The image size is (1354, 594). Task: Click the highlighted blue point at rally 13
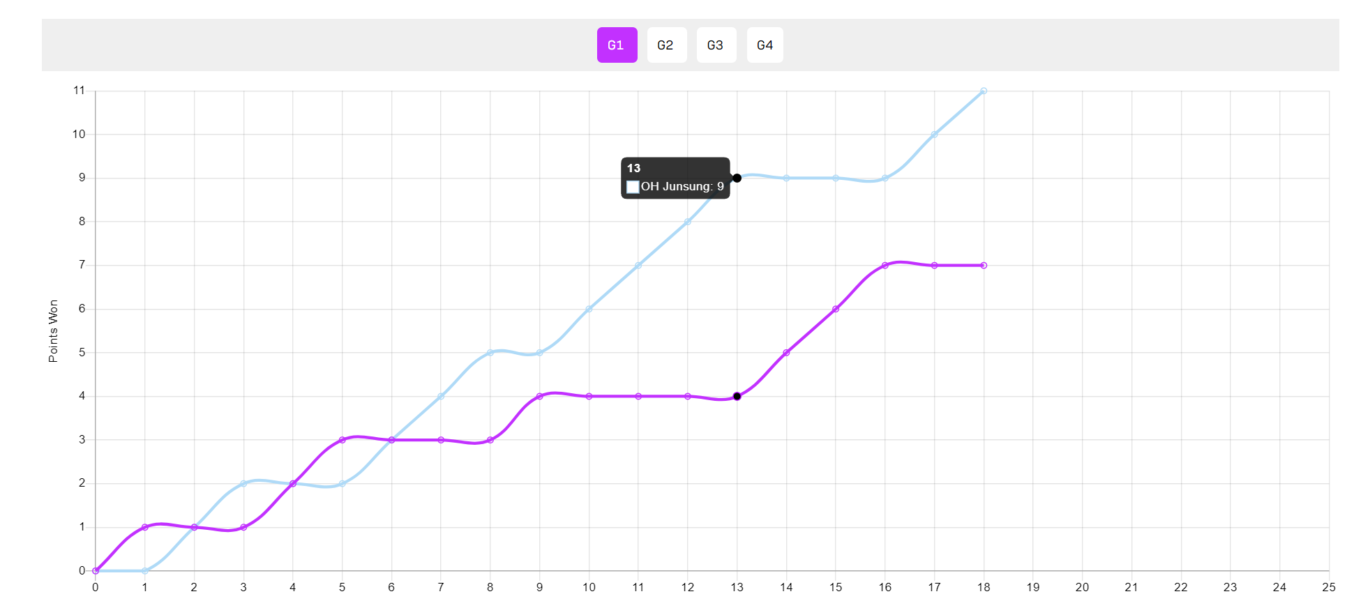pyautogui.click(x=737, y=178)
